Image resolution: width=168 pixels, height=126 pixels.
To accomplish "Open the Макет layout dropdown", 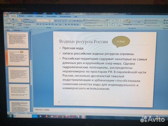I will [27, 19].
